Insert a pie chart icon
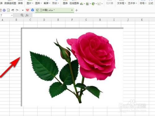Image resolution: width=155 pixels, height=116 pixels. coord(93,4)
